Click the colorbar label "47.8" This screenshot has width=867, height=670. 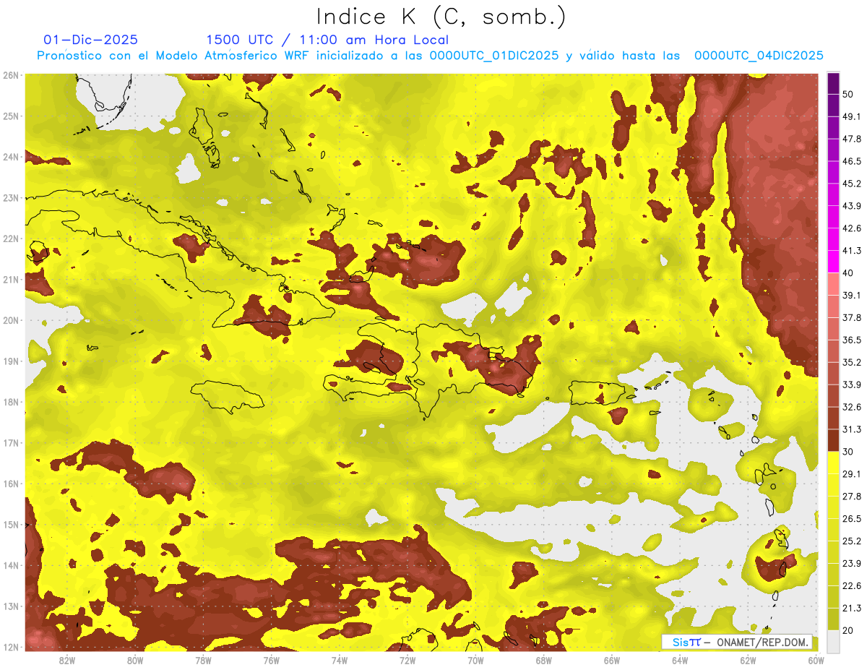tap(852, 139)
